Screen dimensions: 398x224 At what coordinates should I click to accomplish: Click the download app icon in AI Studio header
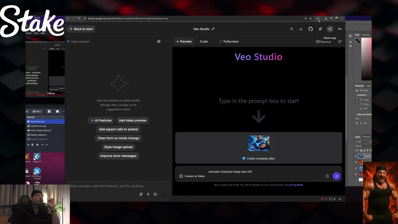pyautogui.click(x=301, y=29)
